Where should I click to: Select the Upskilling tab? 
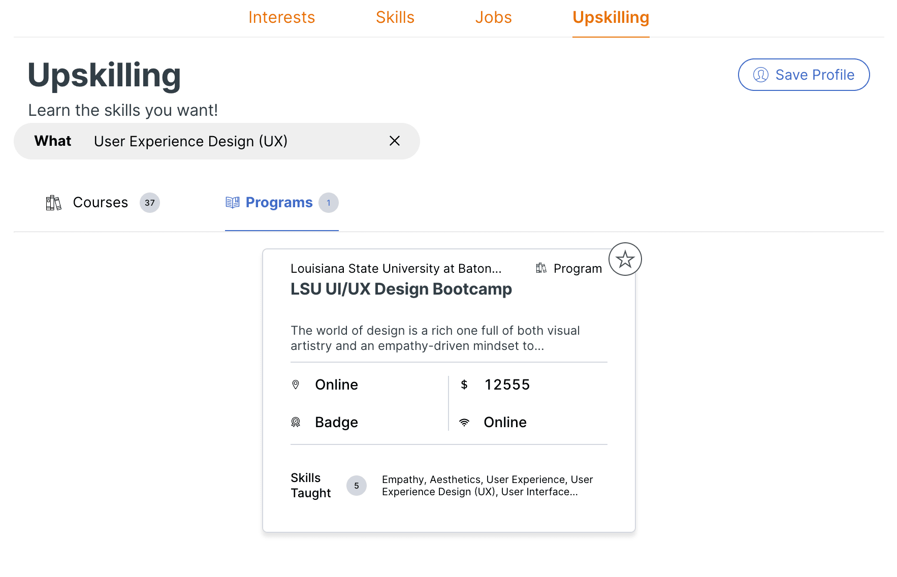[x=611, y=17]
